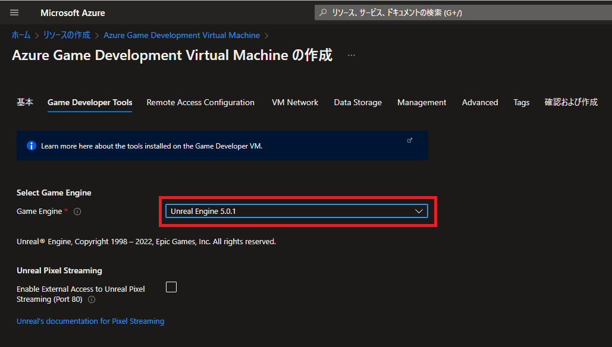Click the blue info icon on the banner
612x347 pixels.
(x=31, y=145)
